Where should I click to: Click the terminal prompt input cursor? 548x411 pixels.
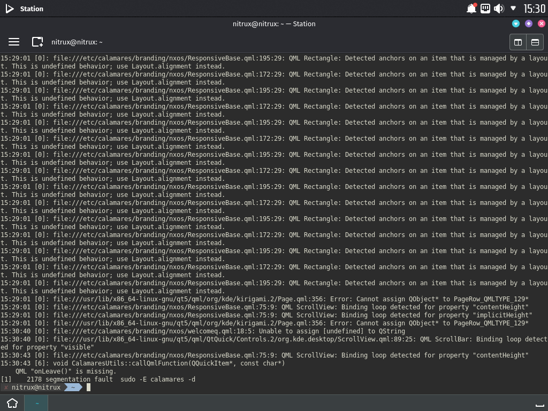click(90, 387)
